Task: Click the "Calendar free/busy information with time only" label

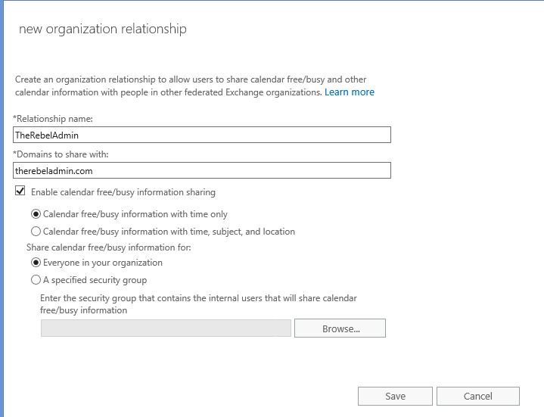Action: click(135, 214)
